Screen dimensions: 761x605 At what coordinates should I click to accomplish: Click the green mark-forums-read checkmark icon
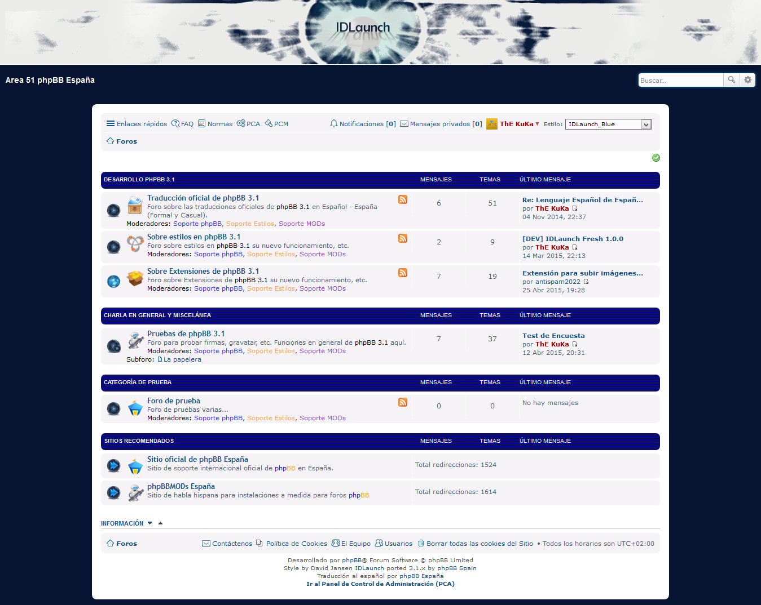656,158
